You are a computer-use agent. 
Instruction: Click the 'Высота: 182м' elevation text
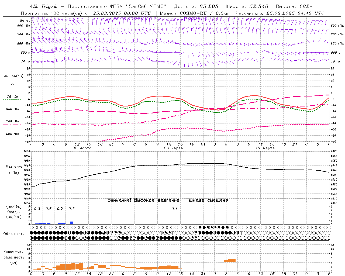(x=294, y=6)
